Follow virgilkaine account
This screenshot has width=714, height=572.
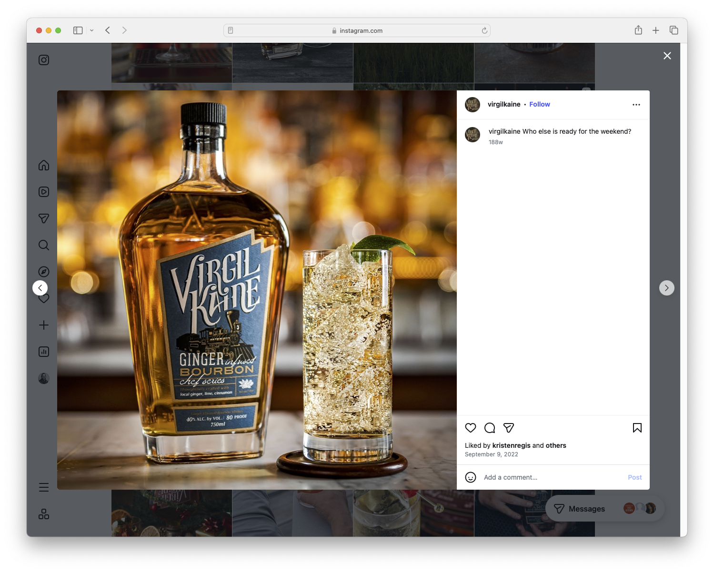coord(540,104)
